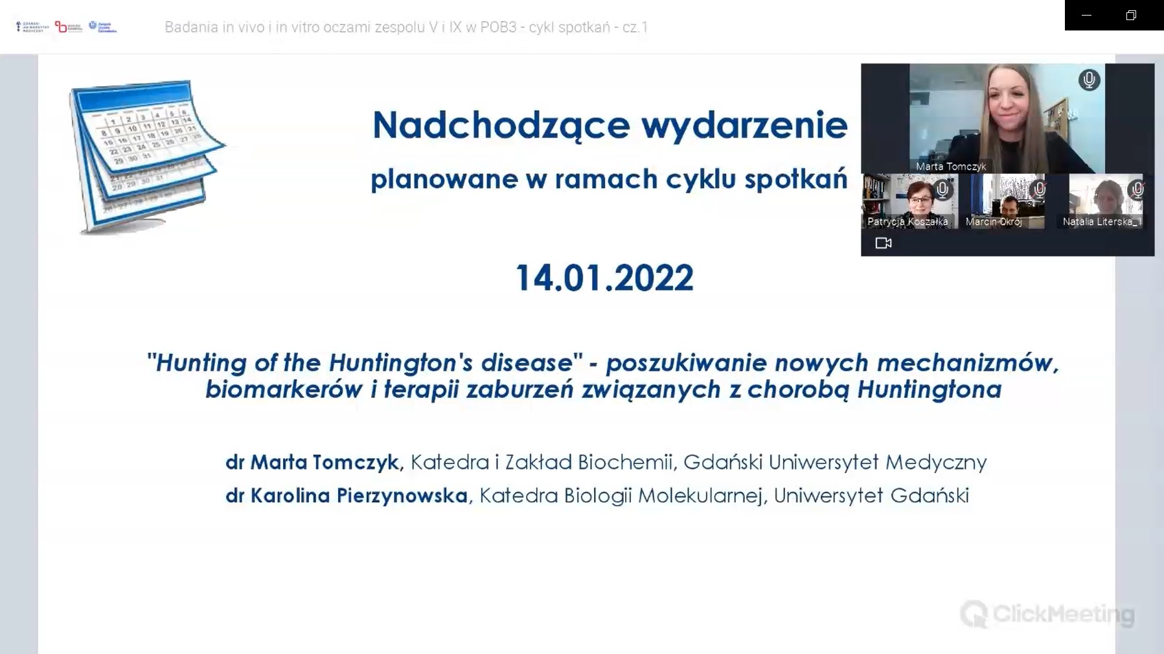Toggle Patrycja Koszałka's microphone icon
Screen dimensions: 1164x654
942,190
